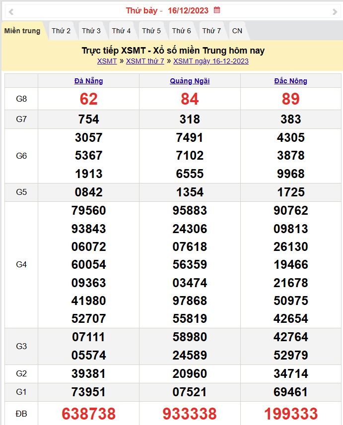Click the ĐB jackpot number 638738
Viewport: 343px width, 425px height.
coord(88,414)
